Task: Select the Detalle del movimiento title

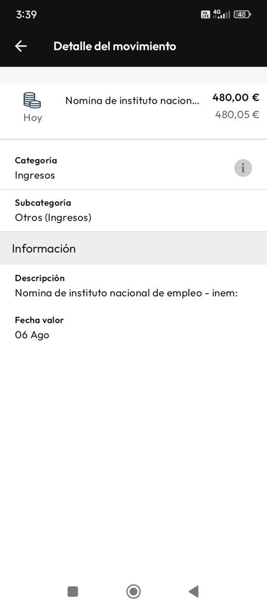Action: click(x=115, y=46)
